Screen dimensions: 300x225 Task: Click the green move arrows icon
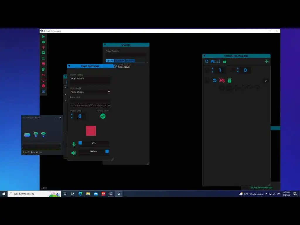267,62
